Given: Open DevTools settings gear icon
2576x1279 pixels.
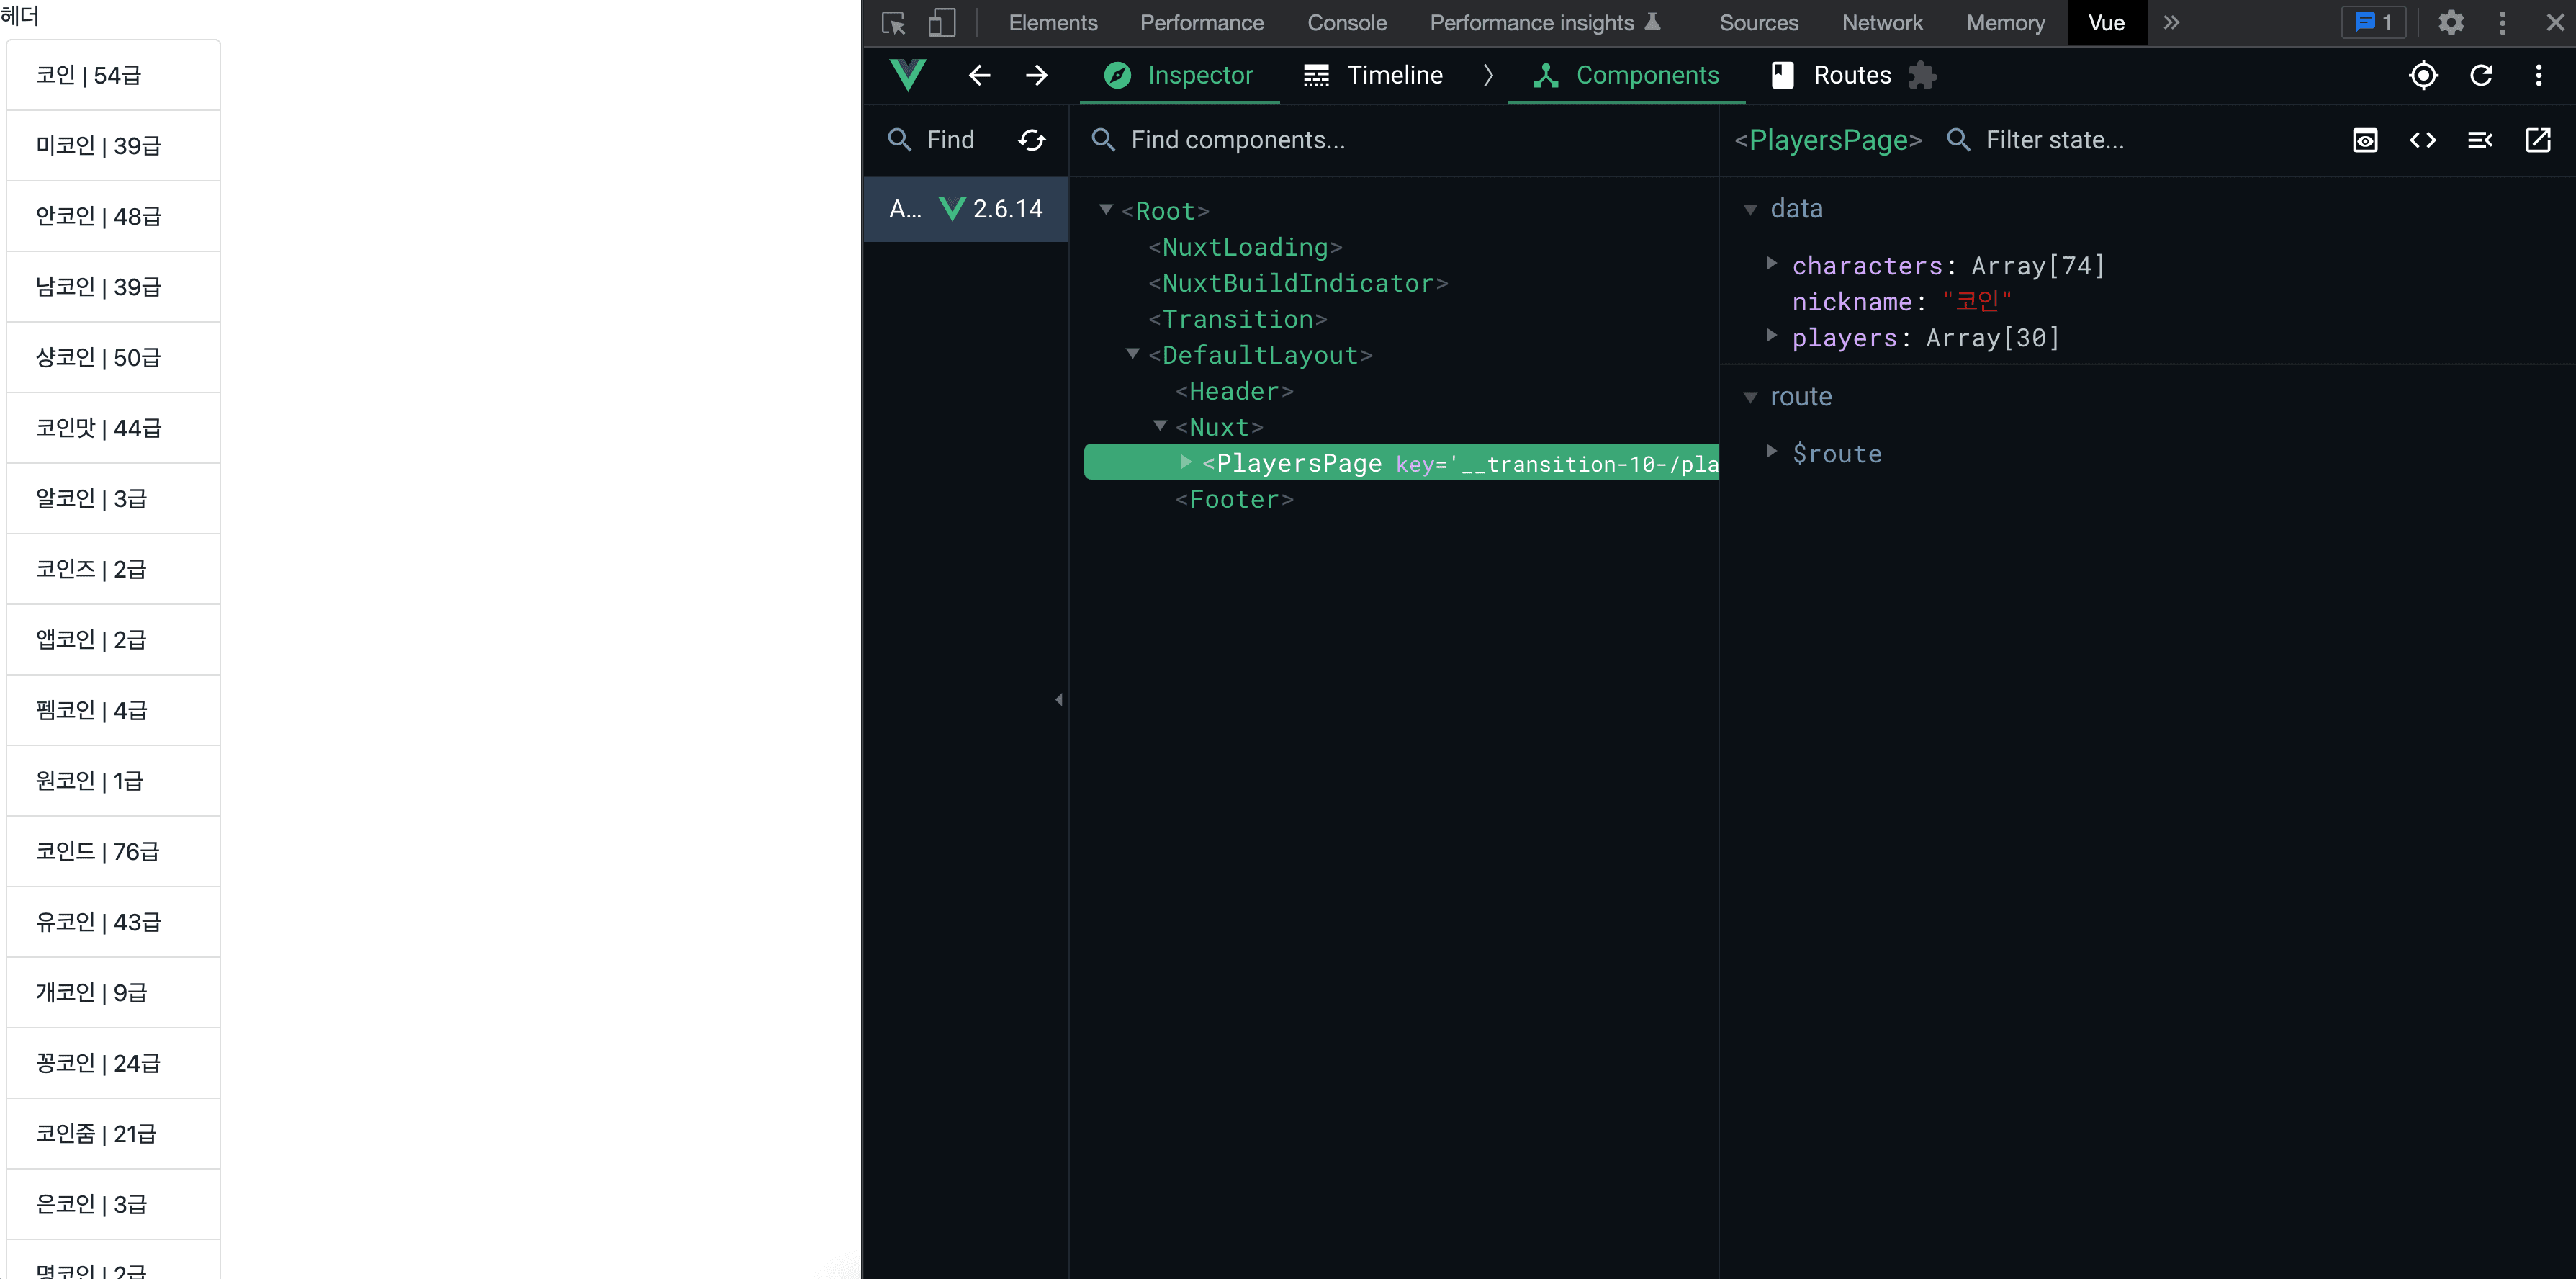Looking at the screenshot, I should coord(2450,22).
